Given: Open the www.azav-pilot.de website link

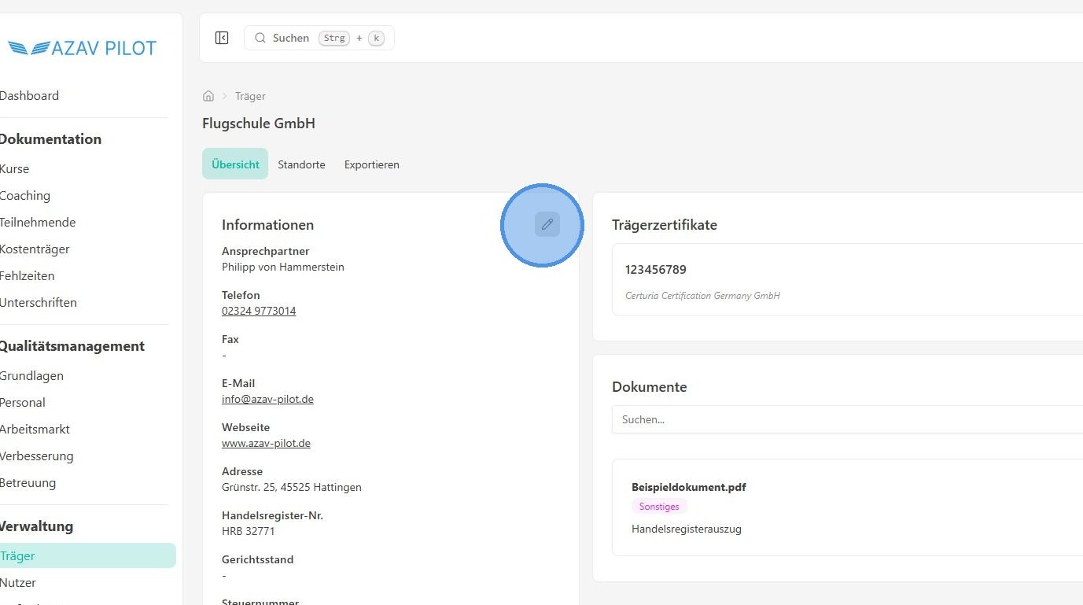Looking at the screenshot, I should coord(266,443).
